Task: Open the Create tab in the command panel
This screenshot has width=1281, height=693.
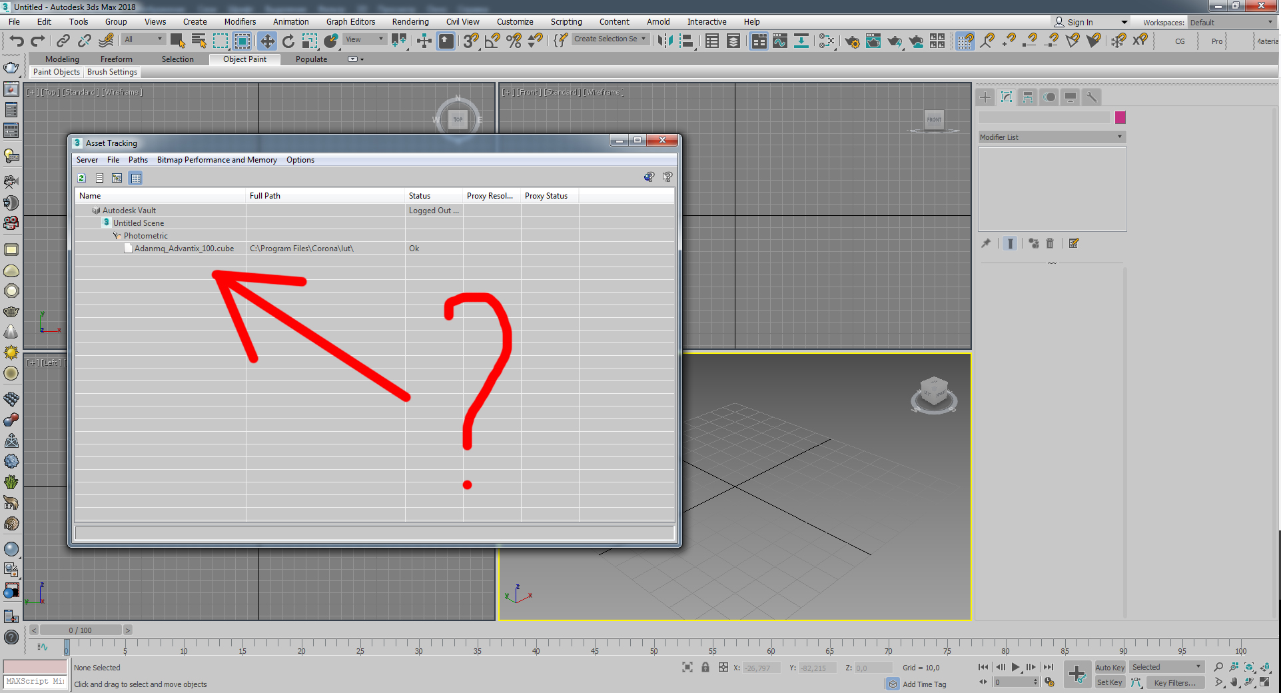Action: click(x=985, y=97)
